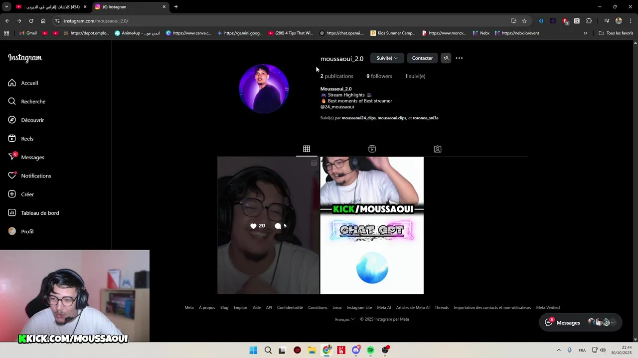Go to Découvrir page
This screenshot has height=358, width=638.
click(x=26, y=120)
